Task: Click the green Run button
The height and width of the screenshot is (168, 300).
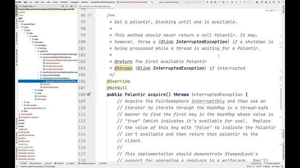Action: [207, 2]
